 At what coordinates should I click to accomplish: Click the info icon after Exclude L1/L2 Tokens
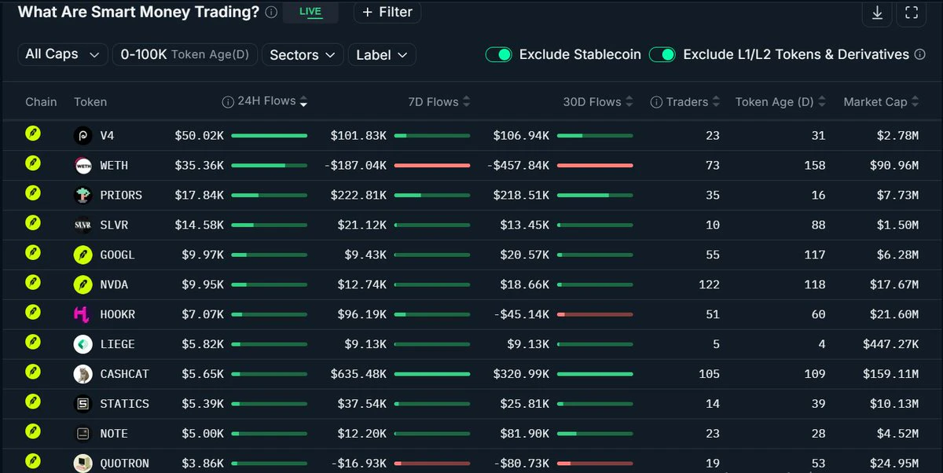[921, 54]
